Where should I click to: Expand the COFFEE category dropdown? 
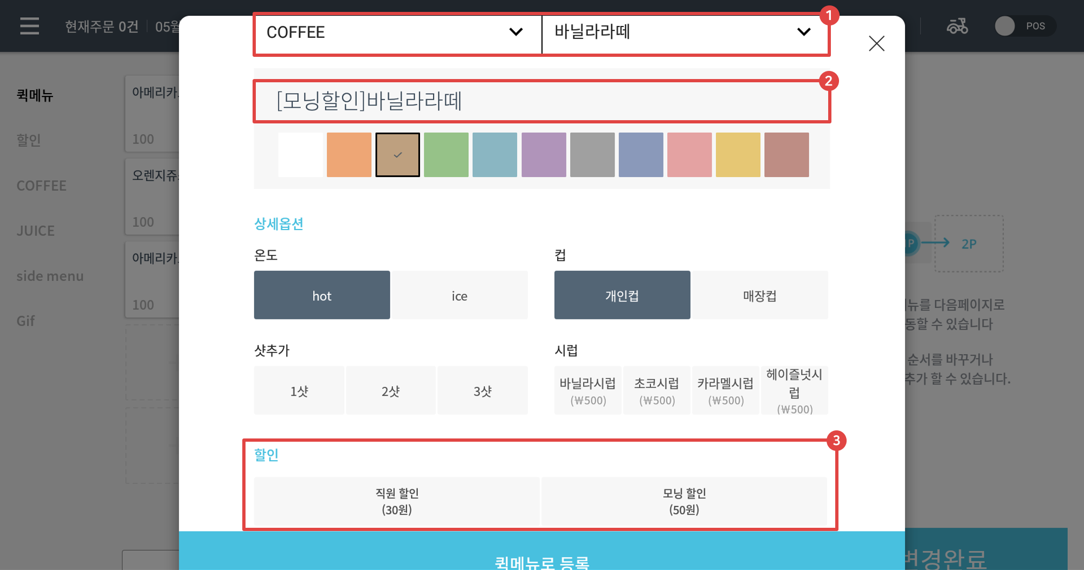click(398, 32)
